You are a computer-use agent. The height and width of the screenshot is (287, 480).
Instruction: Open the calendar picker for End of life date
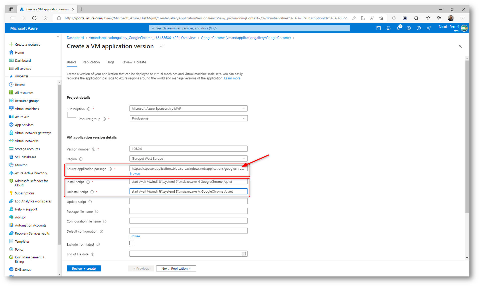click(x=243, y=254)
